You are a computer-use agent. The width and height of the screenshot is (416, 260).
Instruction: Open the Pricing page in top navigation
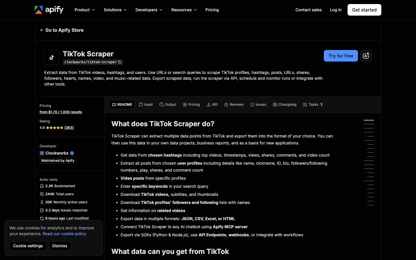[212, 10]
